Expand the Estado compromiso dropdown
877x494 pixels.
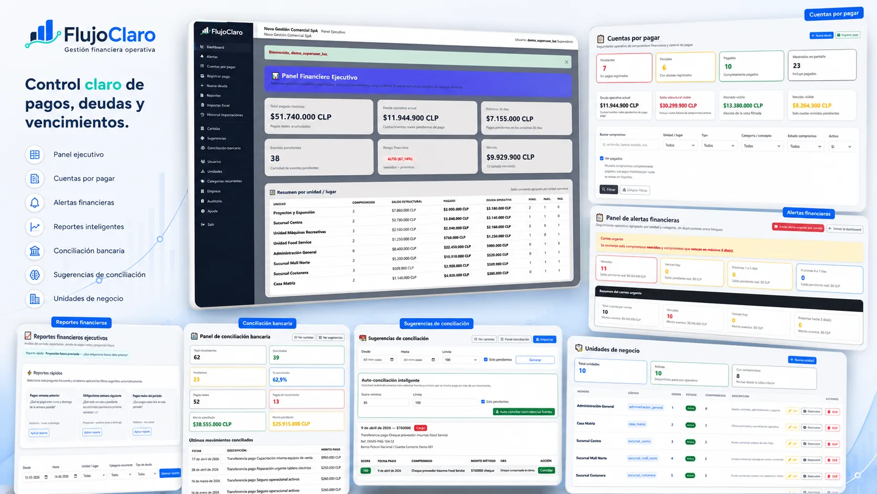(805, 146)
